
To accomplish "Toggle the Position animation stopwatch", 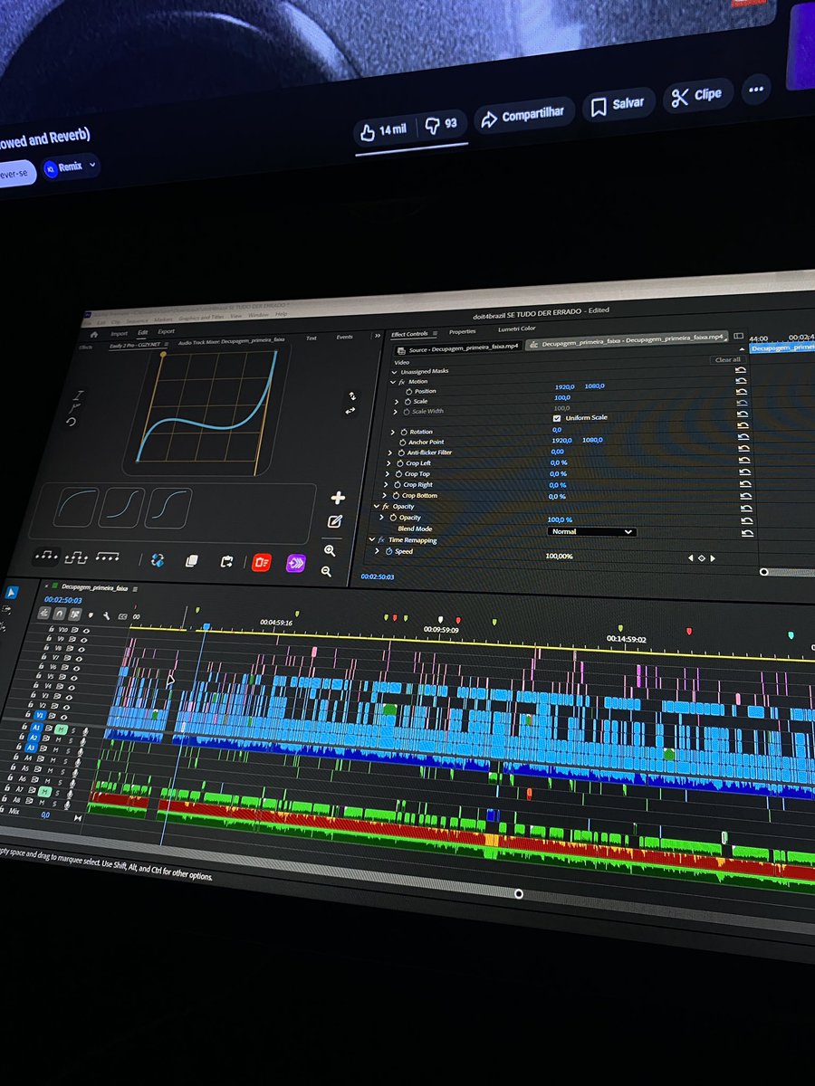I will click(408, 391).
